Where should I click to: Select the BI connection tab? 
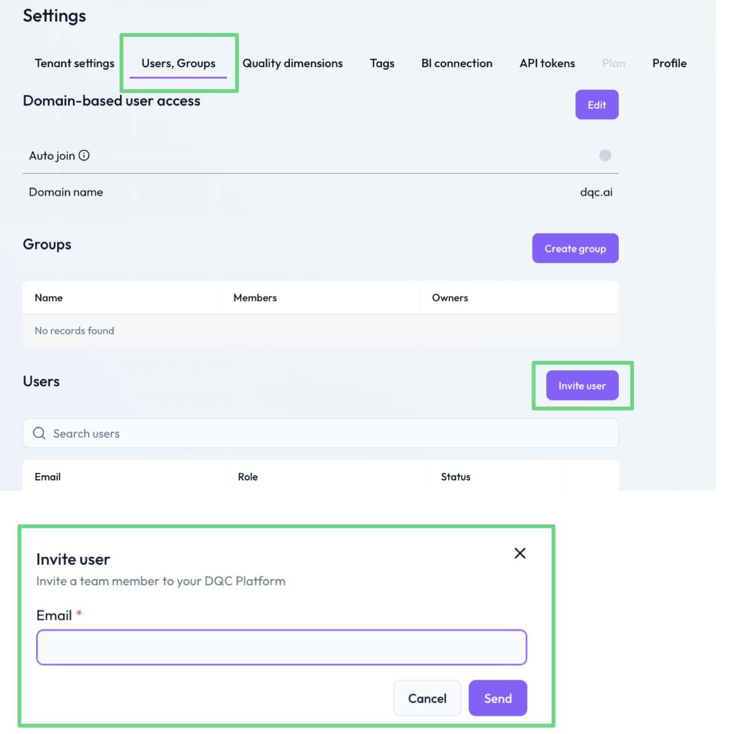(x=457, y=64)
